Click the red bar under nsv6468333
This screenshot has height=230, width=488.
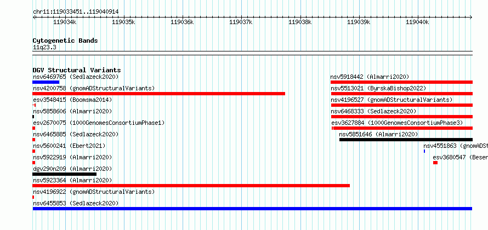[402, 117]
